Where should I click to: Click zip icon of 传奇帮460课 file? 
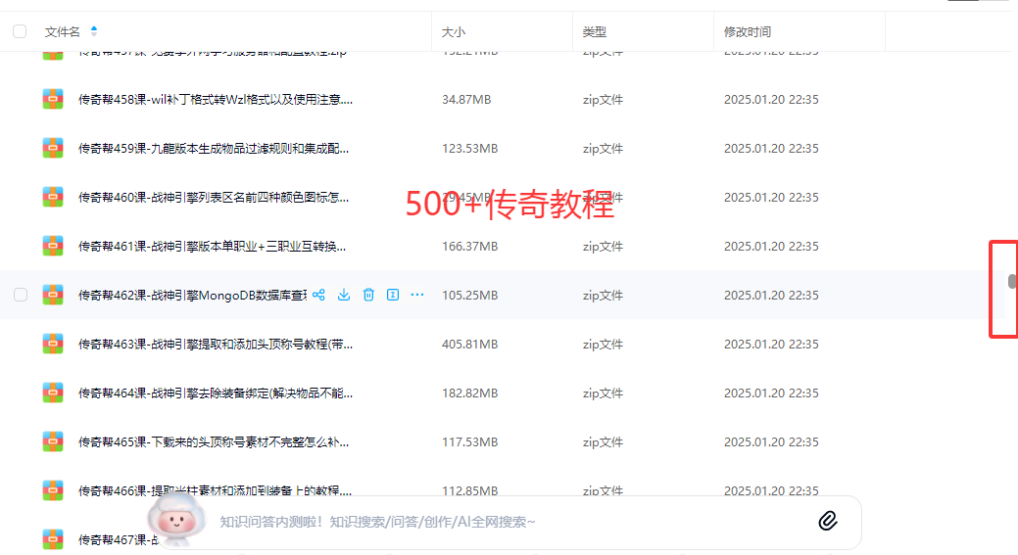pyautogui.click(x=53, y=197)
